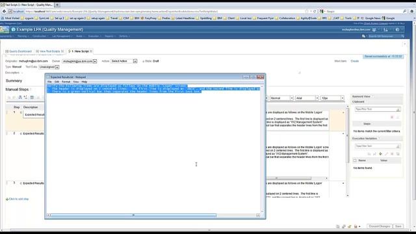Open Notepad Help menu
416x234 pixels.
pos(84,82)
